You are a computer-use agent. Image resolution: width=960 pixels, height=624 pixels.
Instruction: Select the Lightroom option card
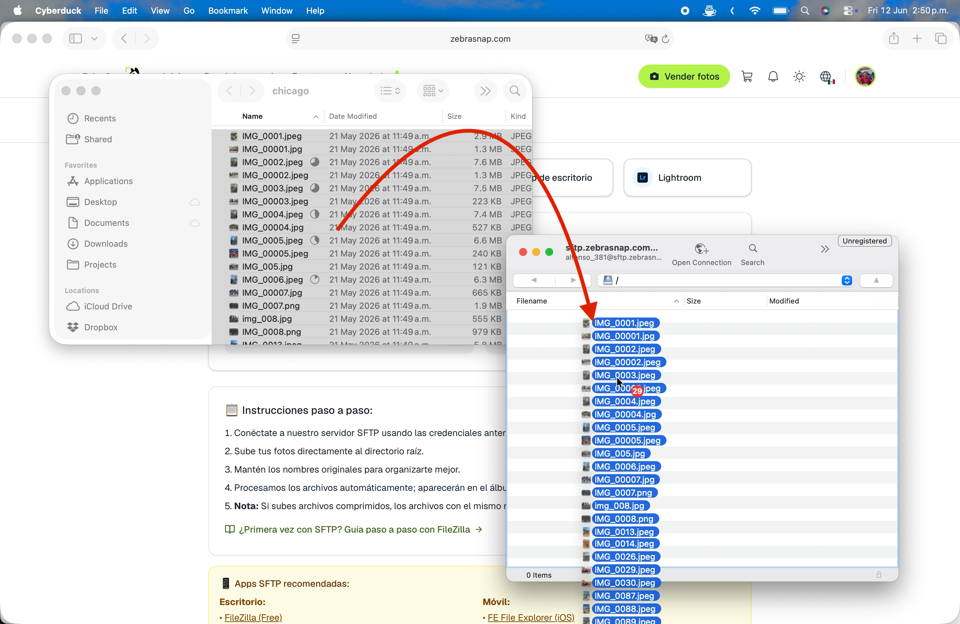click(x=687, y=178)
